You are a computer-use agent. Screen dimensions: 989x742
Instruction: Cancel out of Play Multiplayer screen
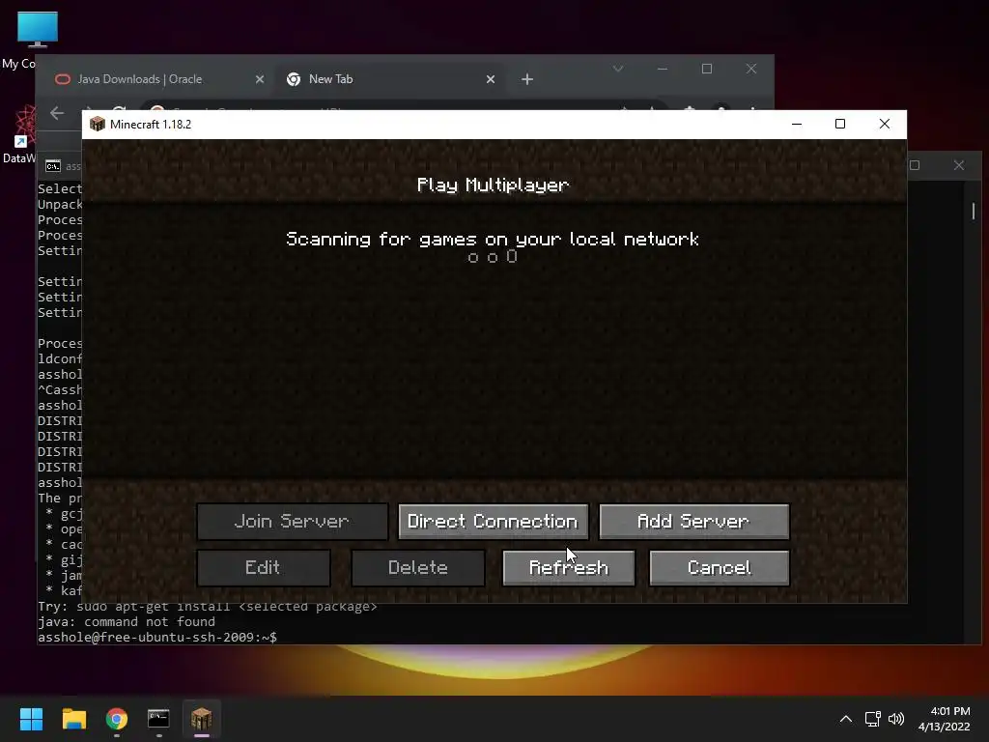pyautogui.click(x=719, y=568)
